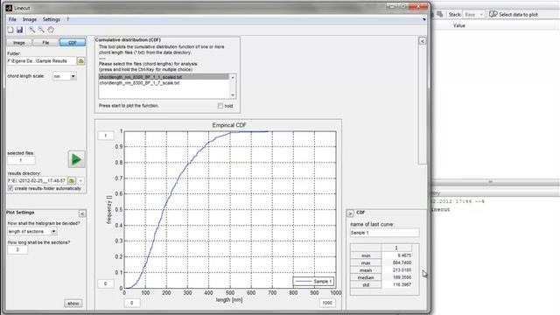Select the zoom in magnifier tool

tap(32, 30)
